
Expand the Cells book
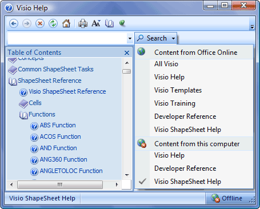click(35, 103)
